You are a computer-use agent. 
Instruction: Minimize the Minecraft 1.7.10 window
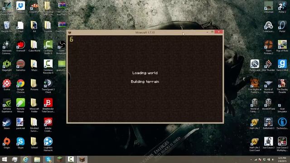point(207,32)
